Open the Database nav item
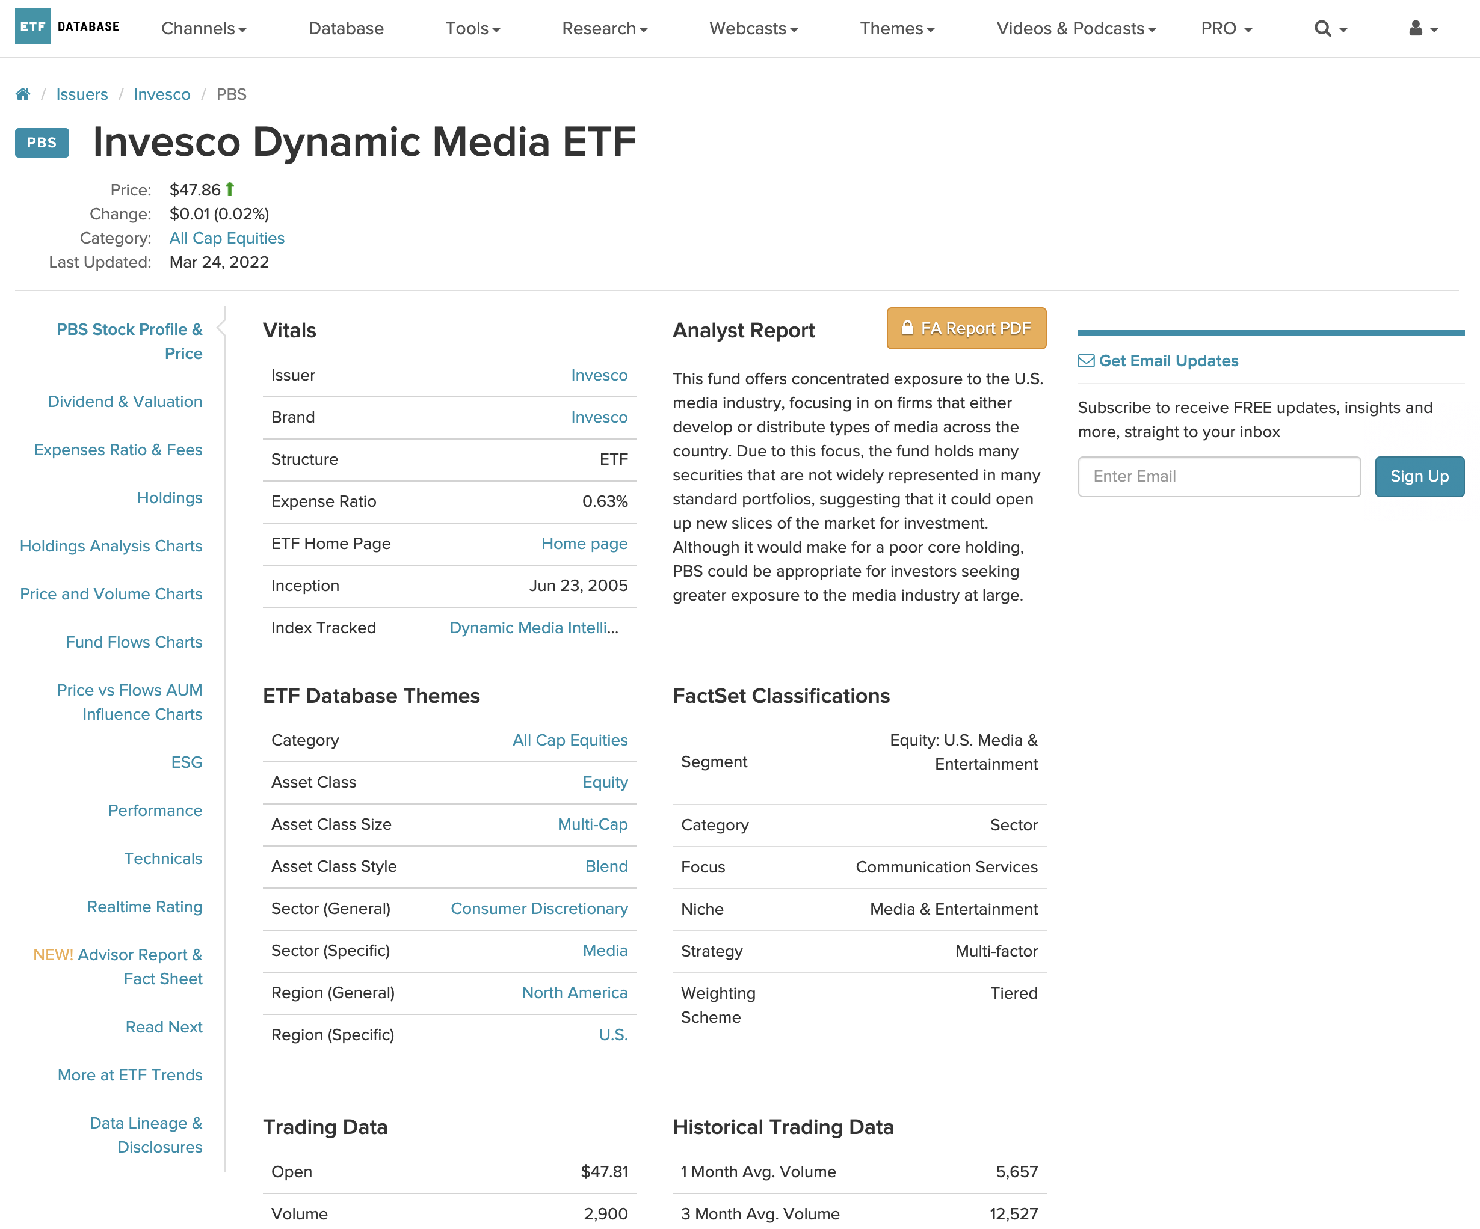This screenshot has width=1480, height=1229. (346, 29)
